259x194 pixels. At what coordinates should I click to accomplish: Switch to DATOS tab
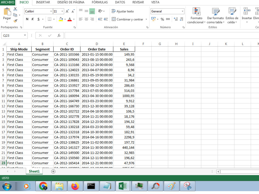tap(120, 2)
